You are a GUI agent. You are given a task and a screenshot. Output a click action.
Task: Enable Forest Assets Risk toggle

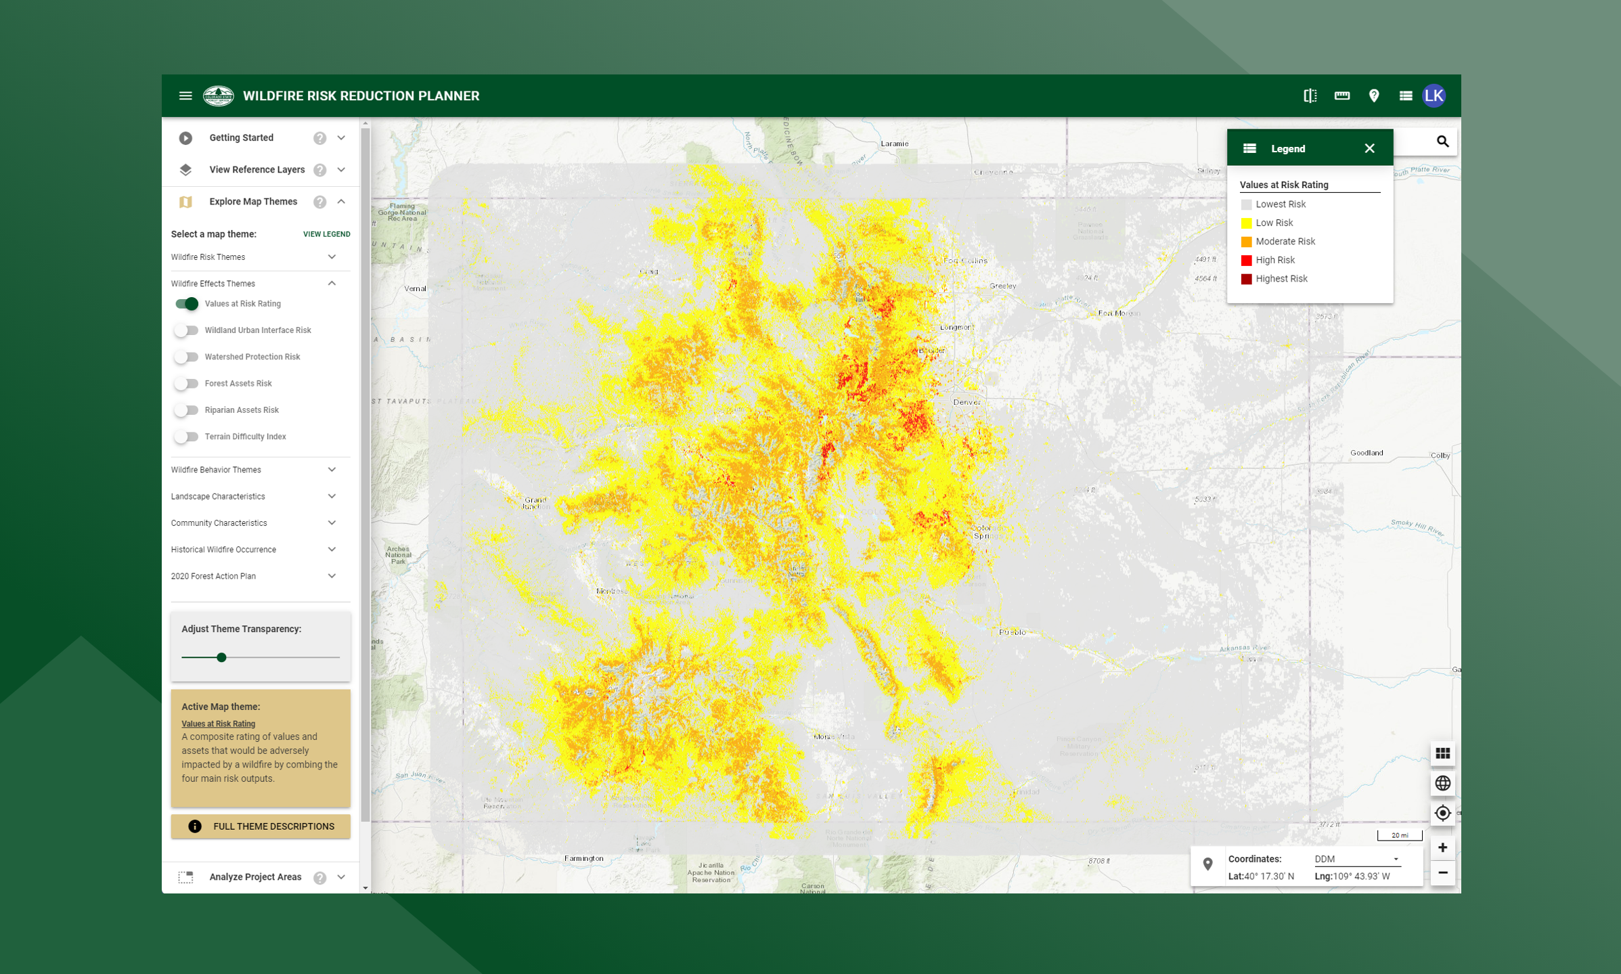click(186, 384)
